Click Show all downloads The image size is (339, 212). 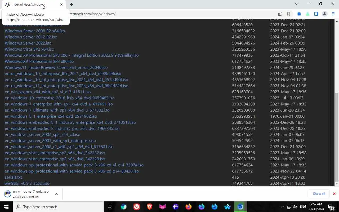click(319, 194)
